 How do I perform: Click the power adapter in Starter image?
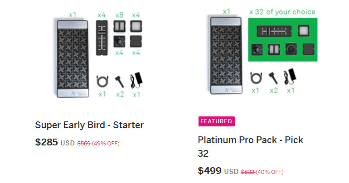[x=135, y=81]
